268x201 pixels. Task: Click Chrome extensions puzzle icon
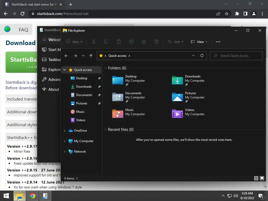237,14
